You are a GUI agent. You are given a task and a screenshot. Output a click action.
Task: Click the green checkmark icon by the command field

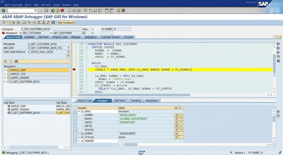[4, 11]
